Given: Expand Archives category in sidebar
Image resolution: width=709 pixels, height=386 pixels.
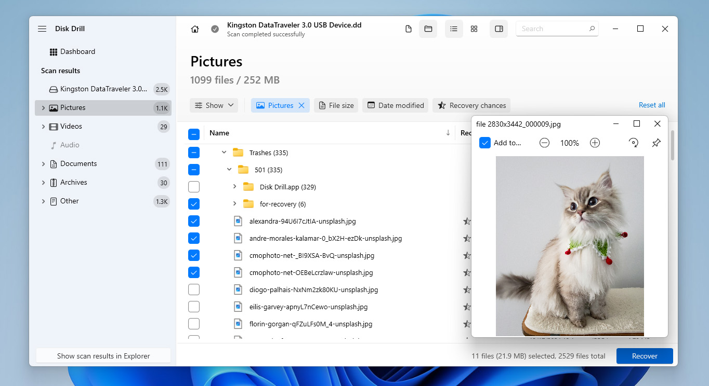Looking at the screenshot, I should click(43, 183).
